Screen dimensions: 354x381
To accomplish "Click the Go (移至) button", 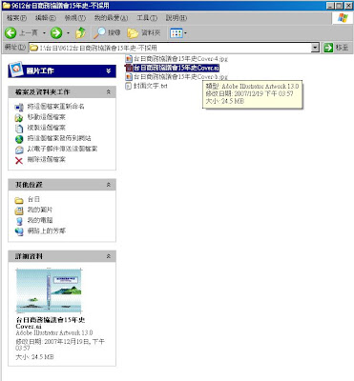I will (337, 48).
